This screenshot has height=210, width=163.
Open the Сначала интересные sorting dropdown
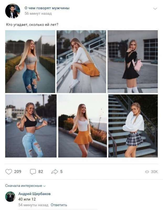click(x=25, y=186)
